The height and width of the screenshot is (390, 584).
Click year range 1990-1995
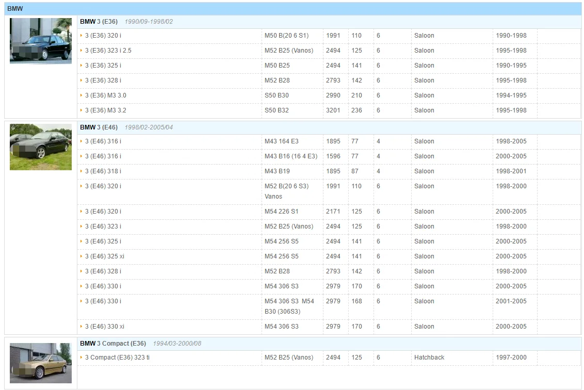[511, 66]
